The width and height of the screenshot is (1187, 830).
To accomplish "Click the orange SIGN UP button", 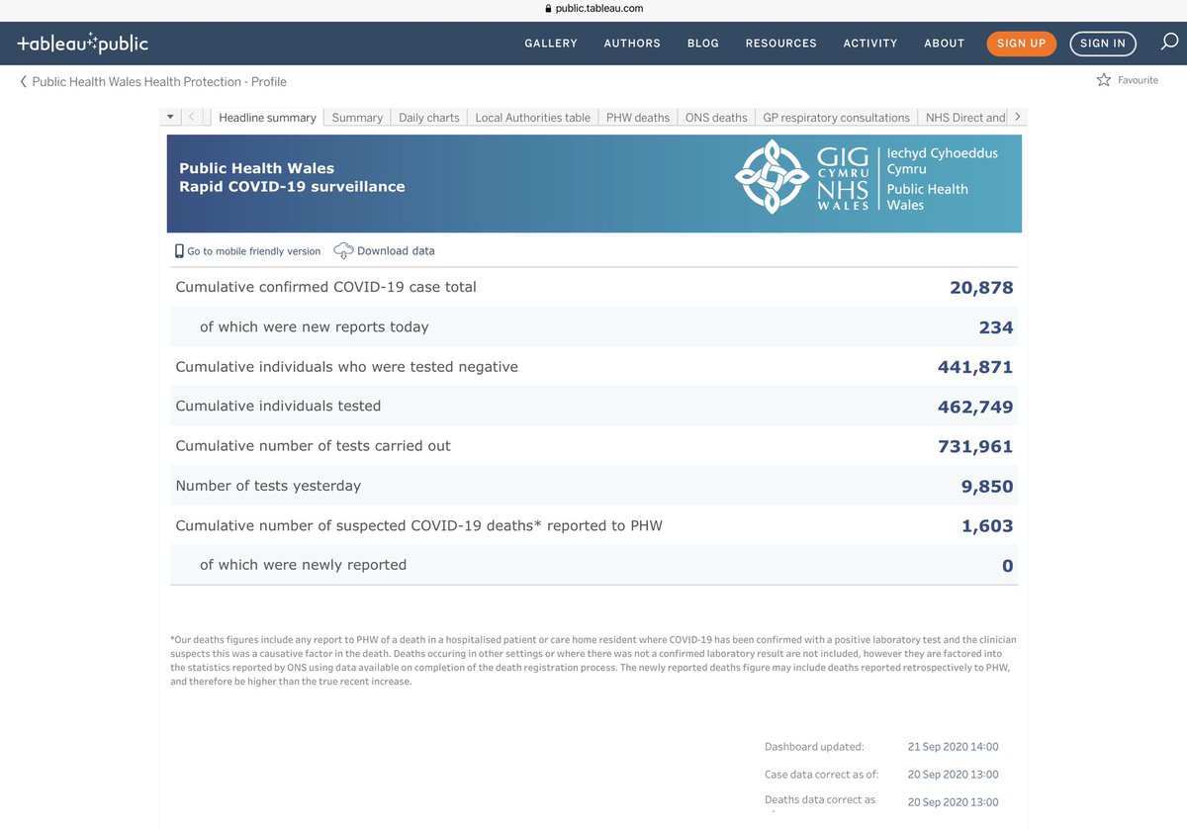I will click(1022, 44).
